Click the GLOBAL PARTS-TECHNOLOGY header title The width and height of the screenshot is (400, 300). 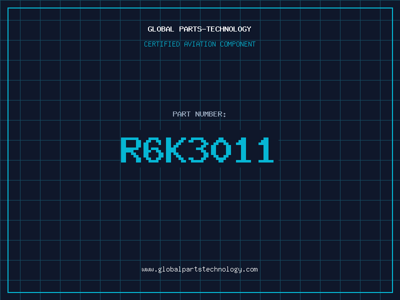tap(199, 29)
